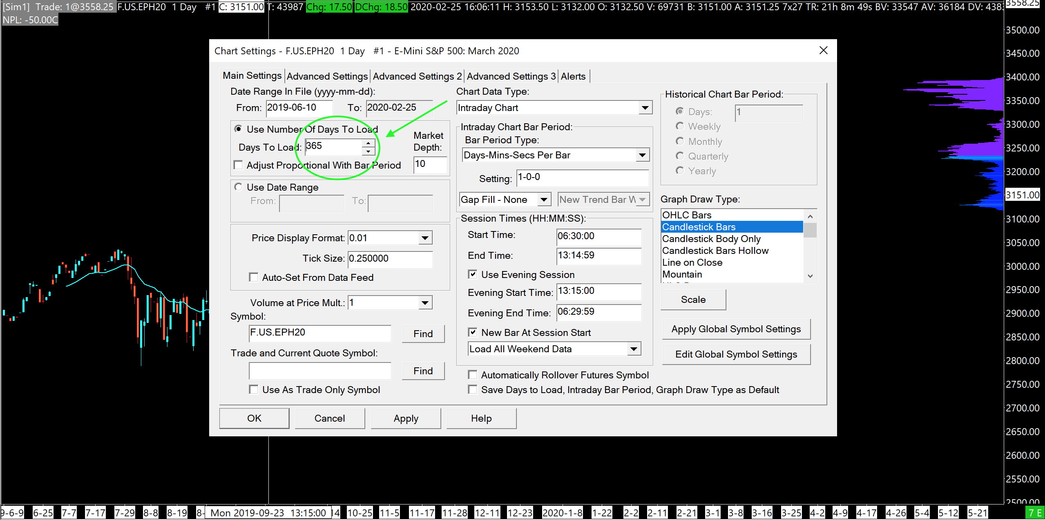Click the Symbol input field
1045x520 pixels.
pyautogui.click(x=319, y=333)
